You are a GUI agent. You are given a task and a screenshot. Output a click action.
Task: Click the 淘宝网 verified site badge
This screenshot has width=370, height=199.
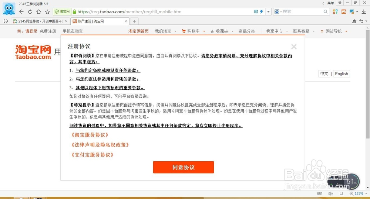pos(62,11)
